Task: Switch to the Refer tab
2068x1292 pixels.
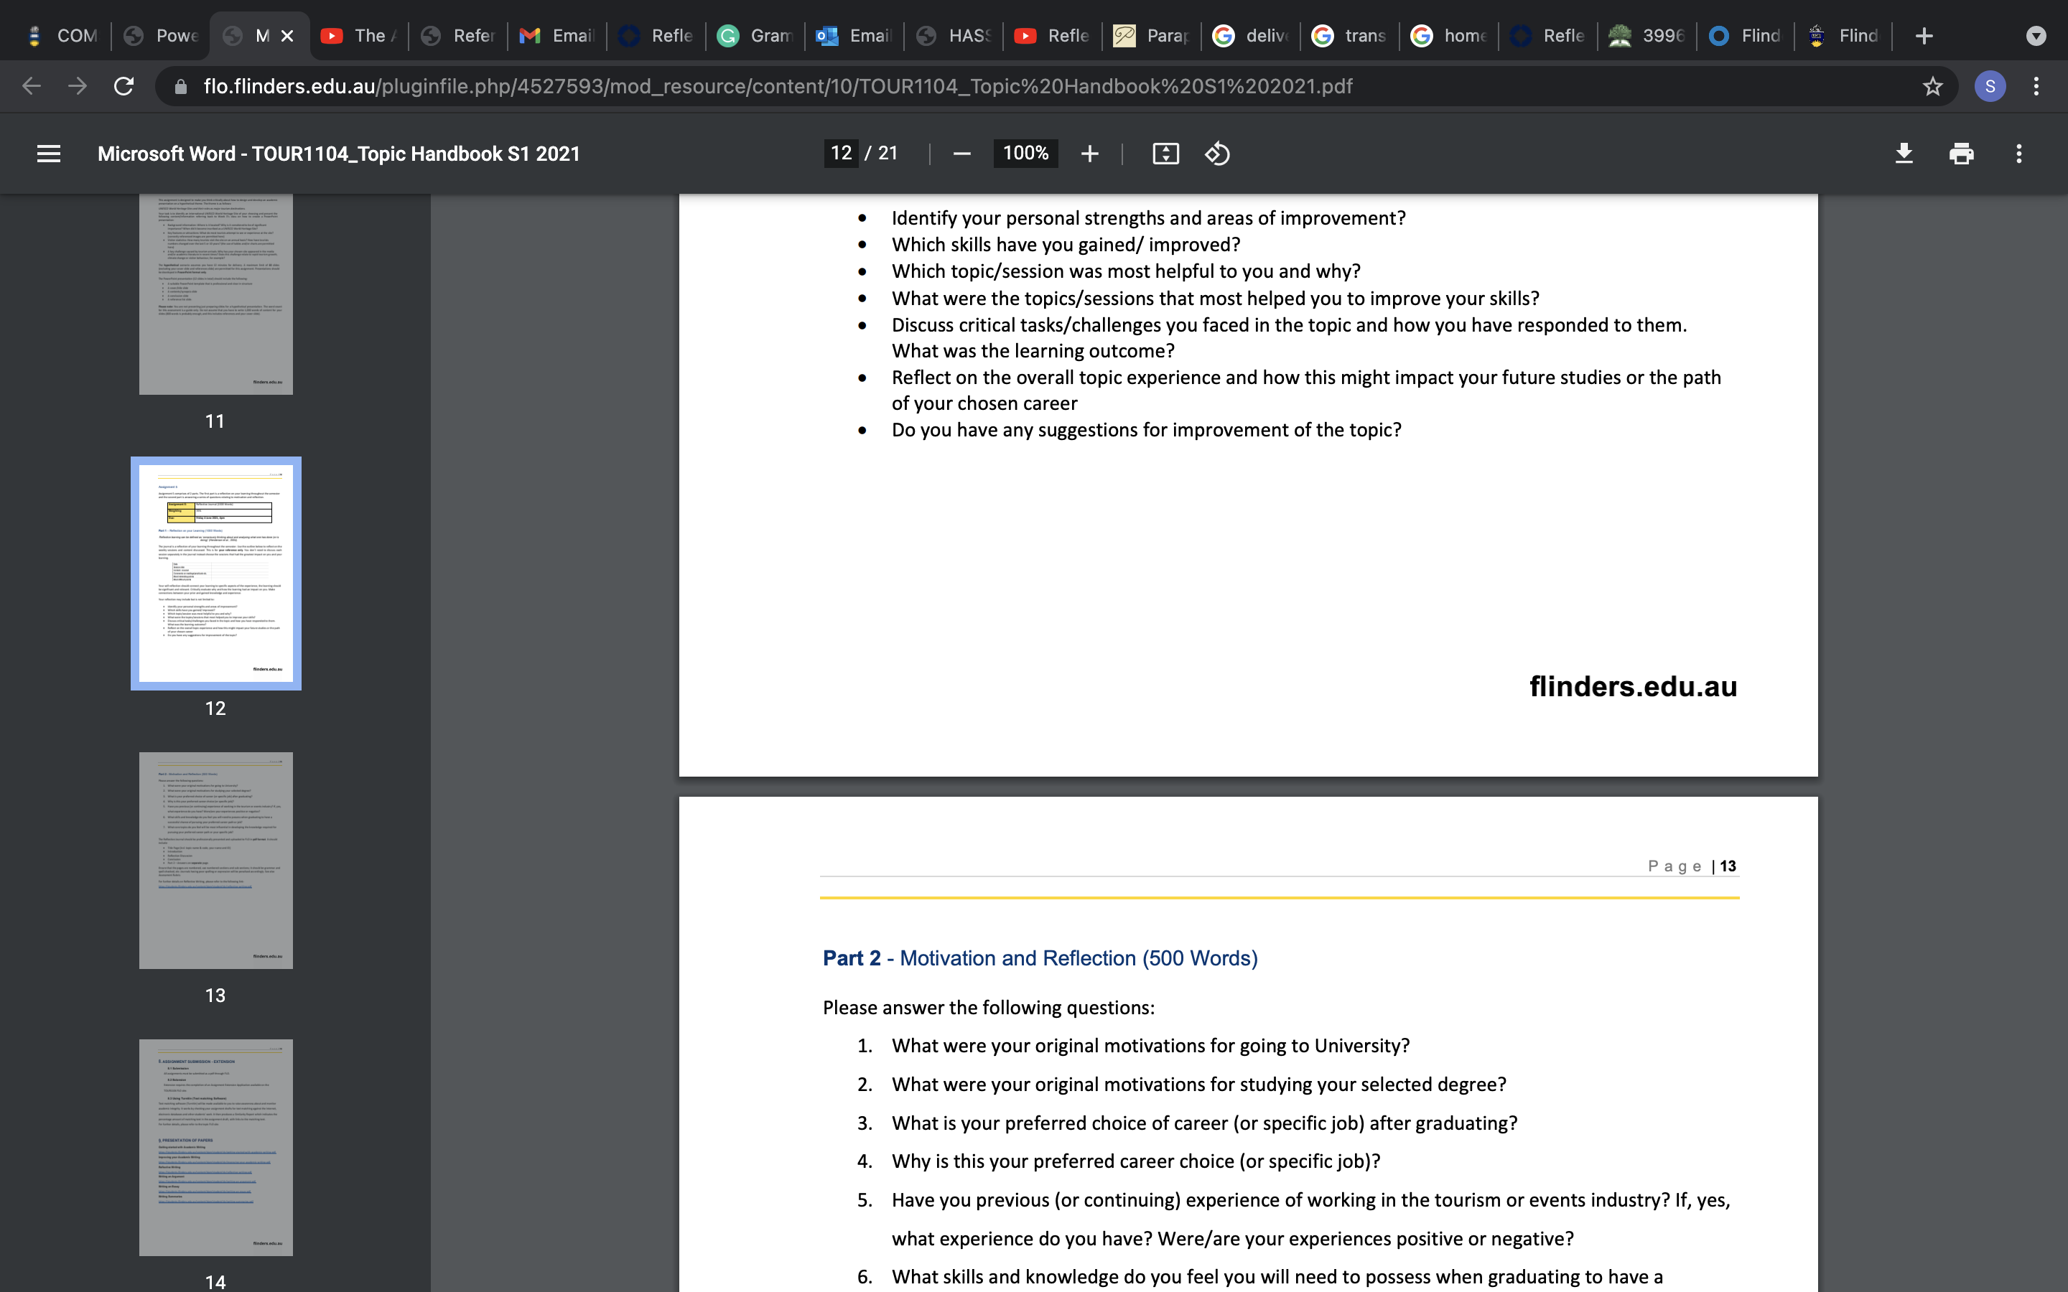Action: tap(458, 36)
